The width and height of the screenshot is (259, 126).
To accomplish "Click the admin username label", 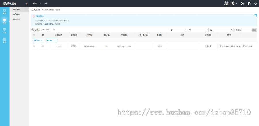I will pos(226,2).
